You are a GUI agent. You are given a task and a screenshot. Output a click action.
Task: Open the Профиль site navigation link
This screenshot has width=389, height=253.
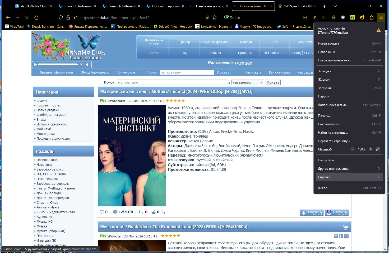pos(245,53)
